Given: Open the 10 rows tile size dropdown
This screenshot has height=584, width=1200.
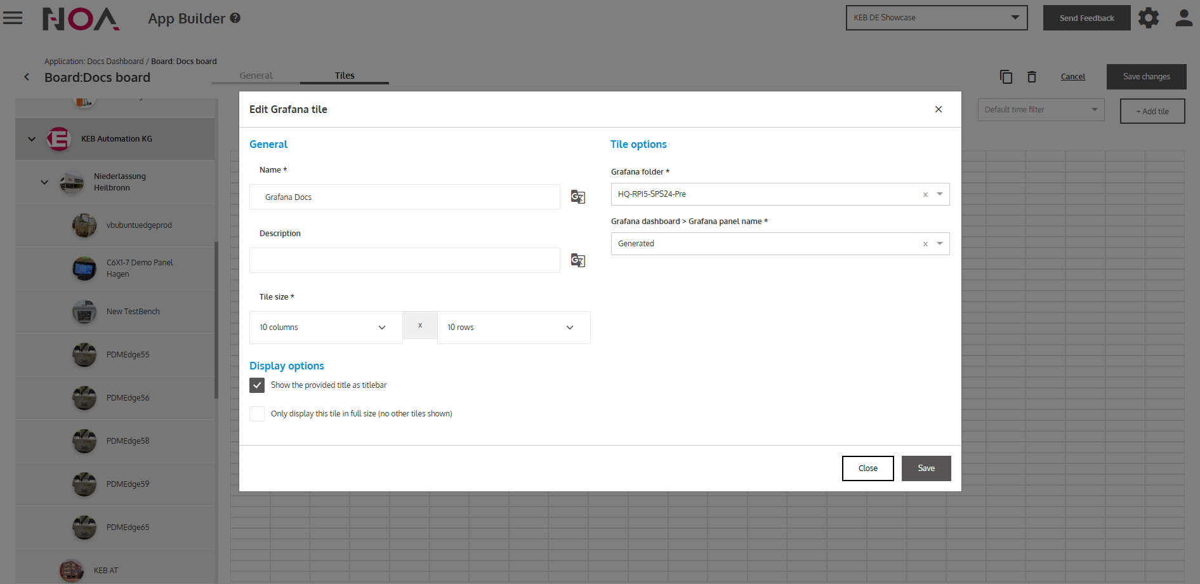Looking at the screenshot, I should 513,328.
